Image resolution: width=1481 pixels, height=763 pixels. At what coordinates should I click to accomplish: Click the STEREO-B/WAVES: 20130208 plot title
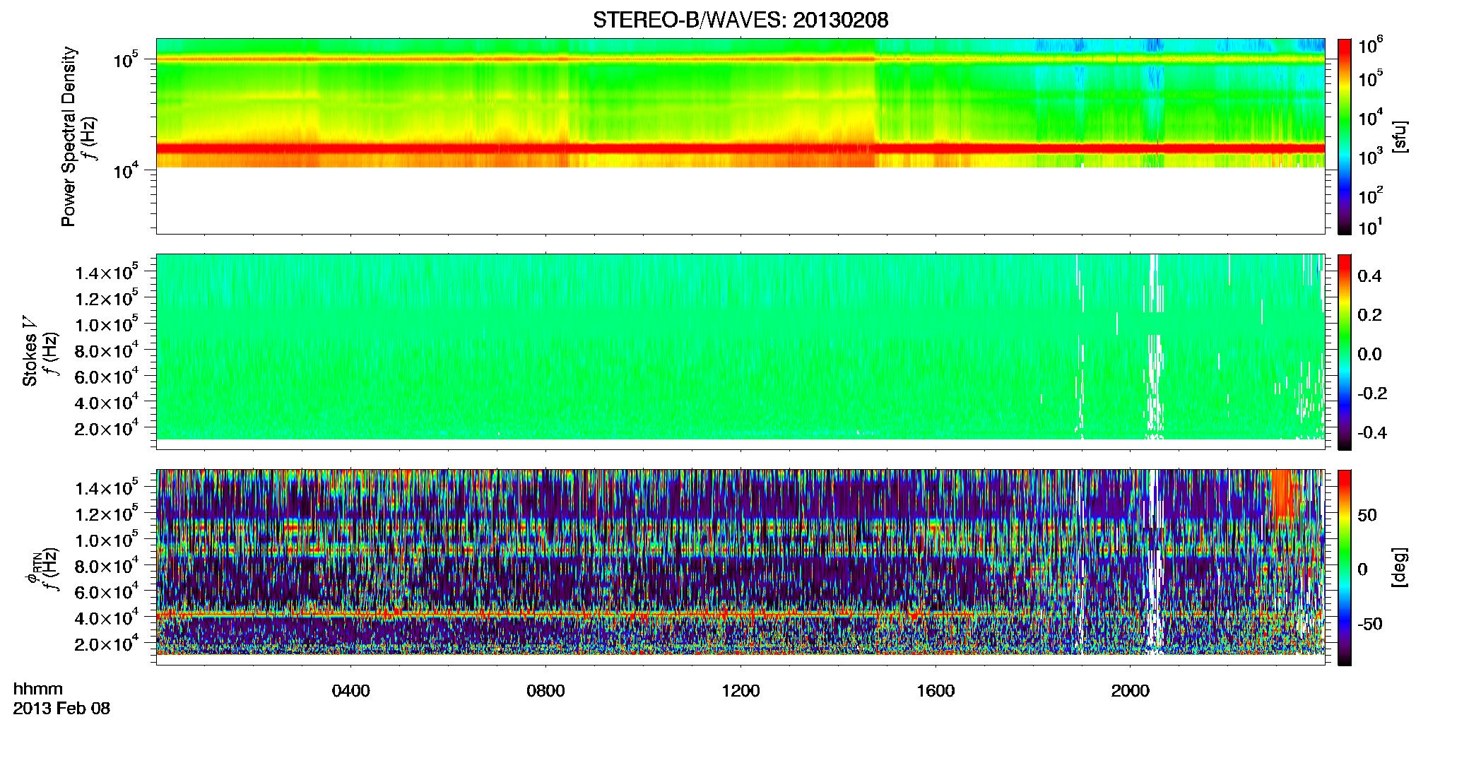coord(740,20)
